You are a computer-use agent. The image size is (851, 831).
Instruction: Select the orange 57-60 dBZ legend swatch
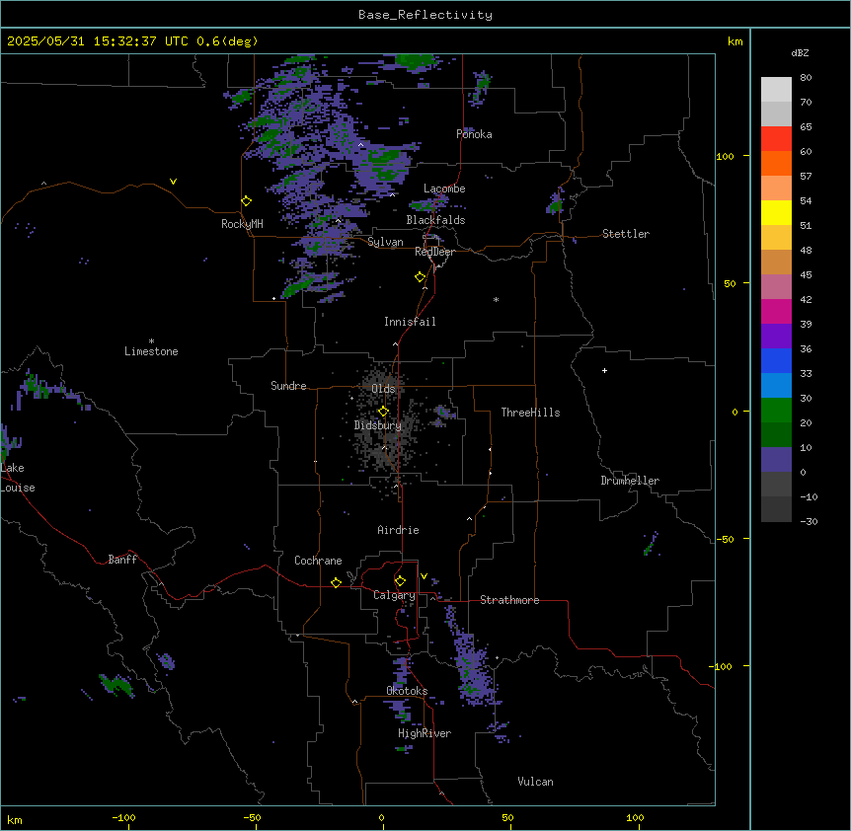coord(776,164)
